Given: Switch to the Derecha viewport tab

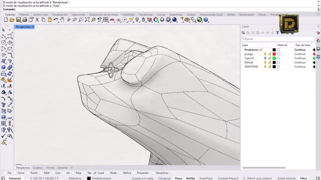Looking at the screenshot, I should coord(62,168).
